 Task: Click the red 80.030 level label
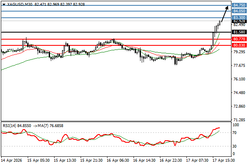[x=239, y=45]
